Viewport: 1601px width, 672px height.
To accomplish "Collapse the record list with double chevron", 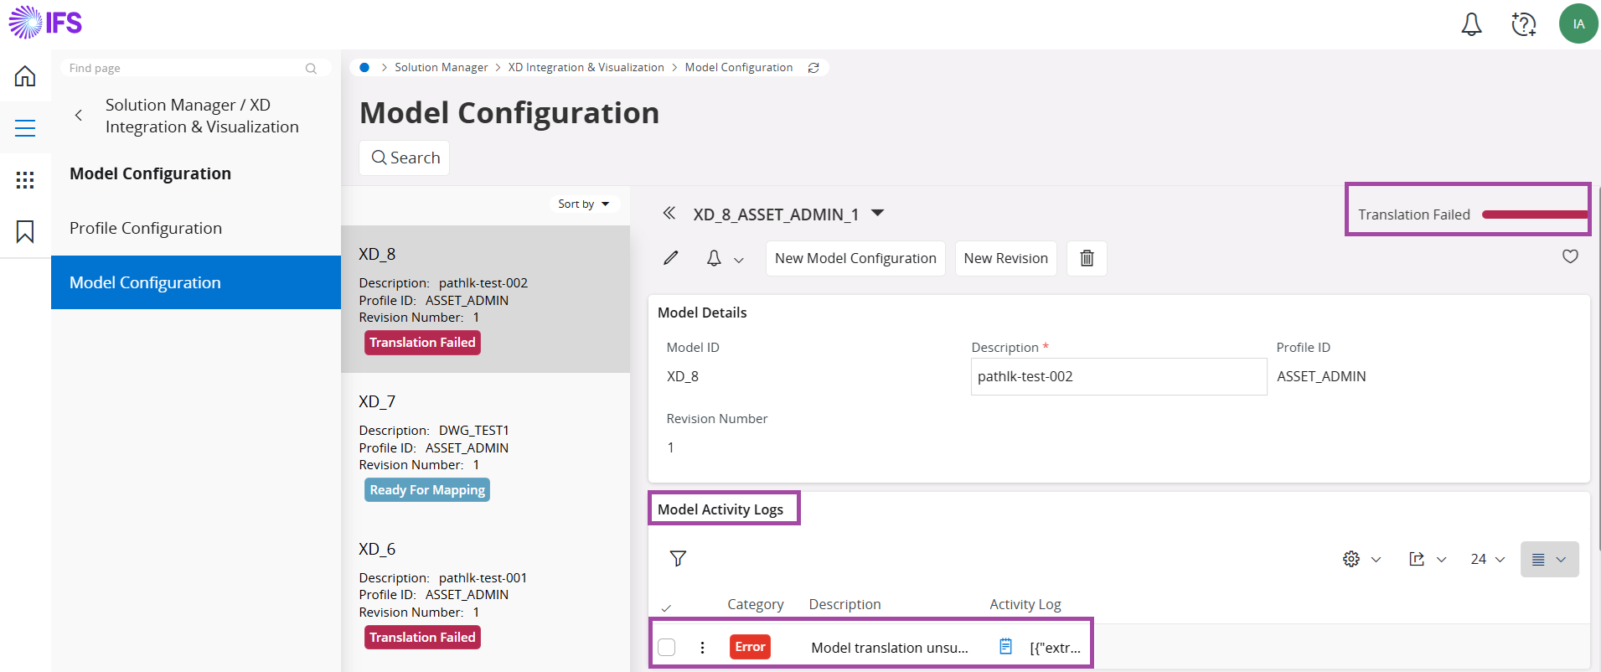I will [669, 214].
